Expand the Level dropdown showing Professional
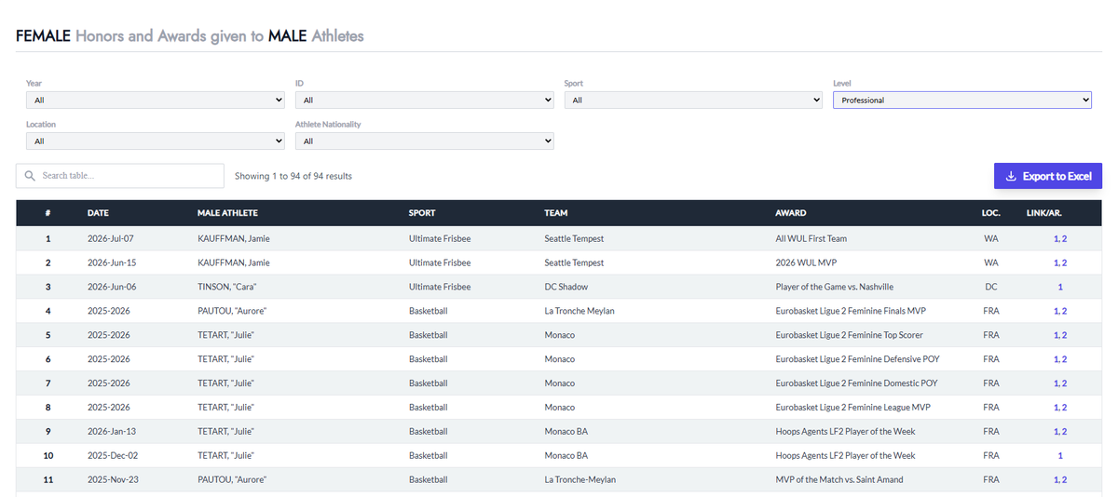Image resolution: width=1118 pixels, height=497 pixels. 962,100
